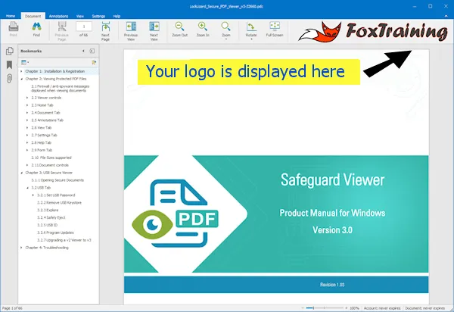Enter Full Screen mode
454x312 pixels.
(x=275, y=29)
